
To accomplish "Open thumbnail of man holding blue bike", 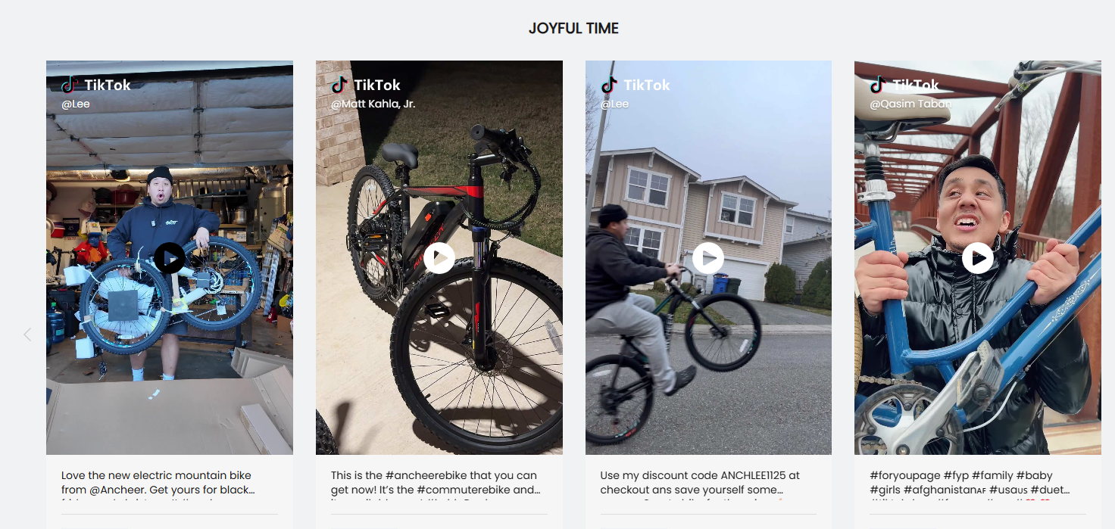I will pos(978,257).
